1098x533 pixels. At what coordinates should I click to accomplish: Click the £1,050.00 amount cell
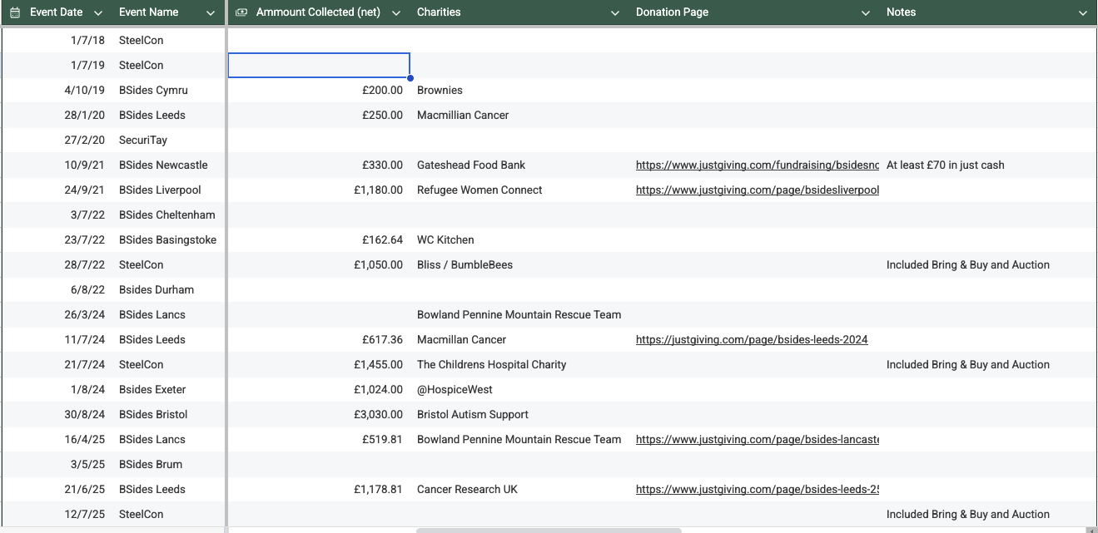pos(319,265)
